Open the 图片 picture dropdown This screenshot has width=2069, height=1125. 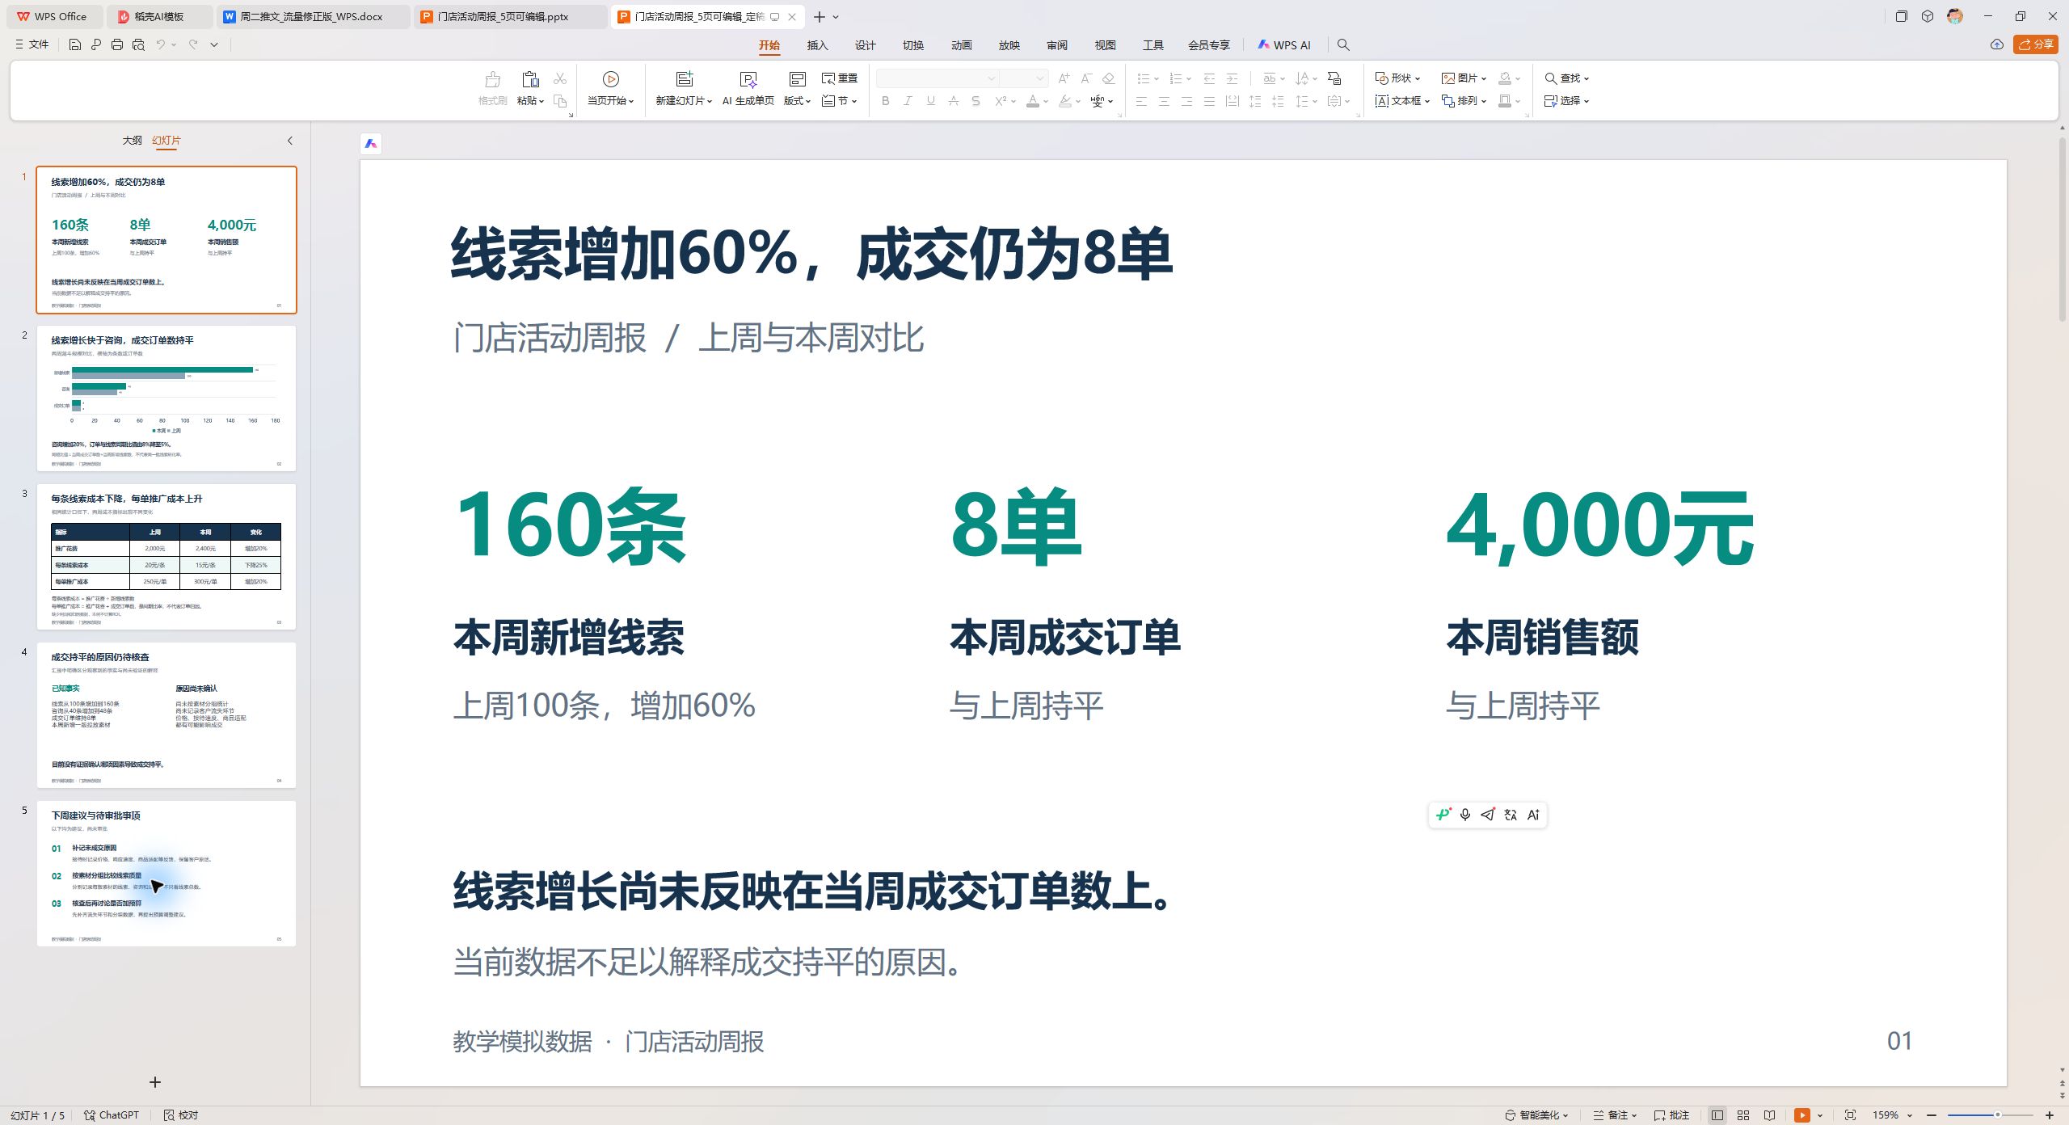[1464, 78]
